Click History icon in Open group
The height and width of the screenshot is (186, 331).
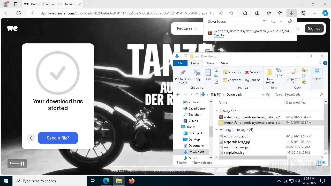coord(304,82)
